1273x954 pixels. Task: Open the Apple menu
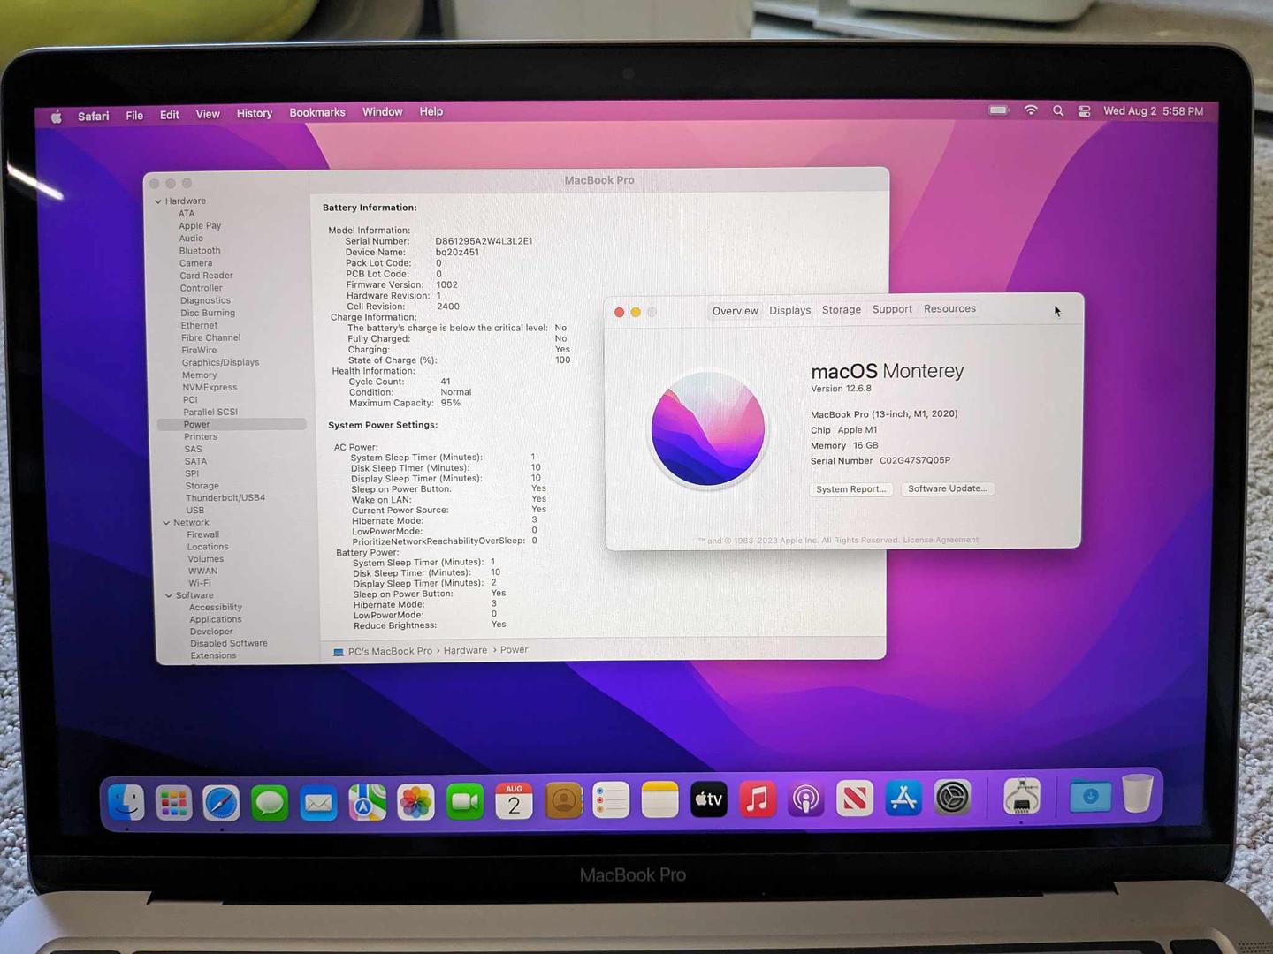point(57,117)
